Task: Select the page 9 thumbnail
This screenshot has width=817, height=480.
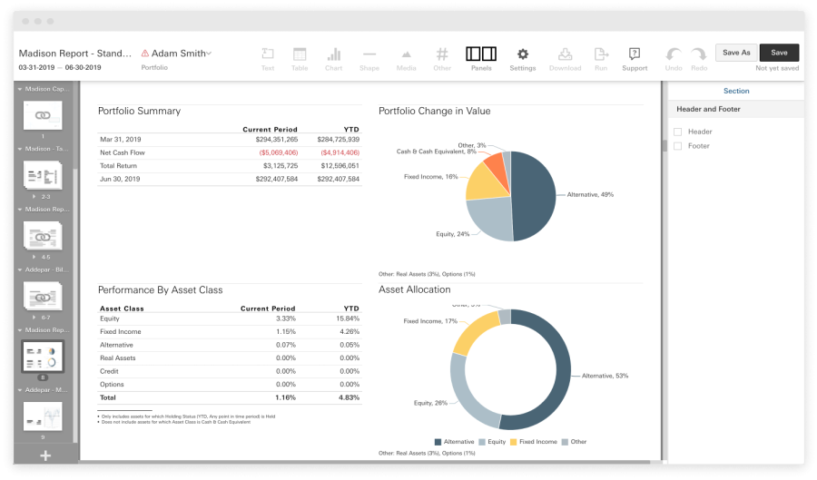Action: pyautogui.click(x=43, y=416)
